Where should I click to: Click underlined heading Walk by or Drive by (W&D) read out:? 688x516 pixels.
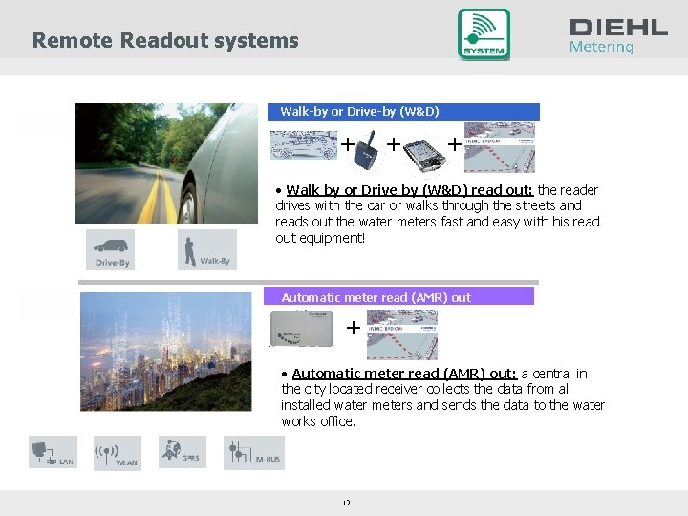409,190
